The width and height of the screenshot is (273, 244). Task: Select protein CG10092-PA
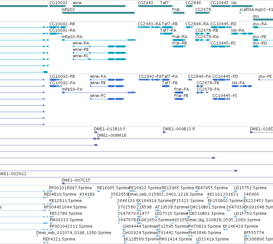56,86
